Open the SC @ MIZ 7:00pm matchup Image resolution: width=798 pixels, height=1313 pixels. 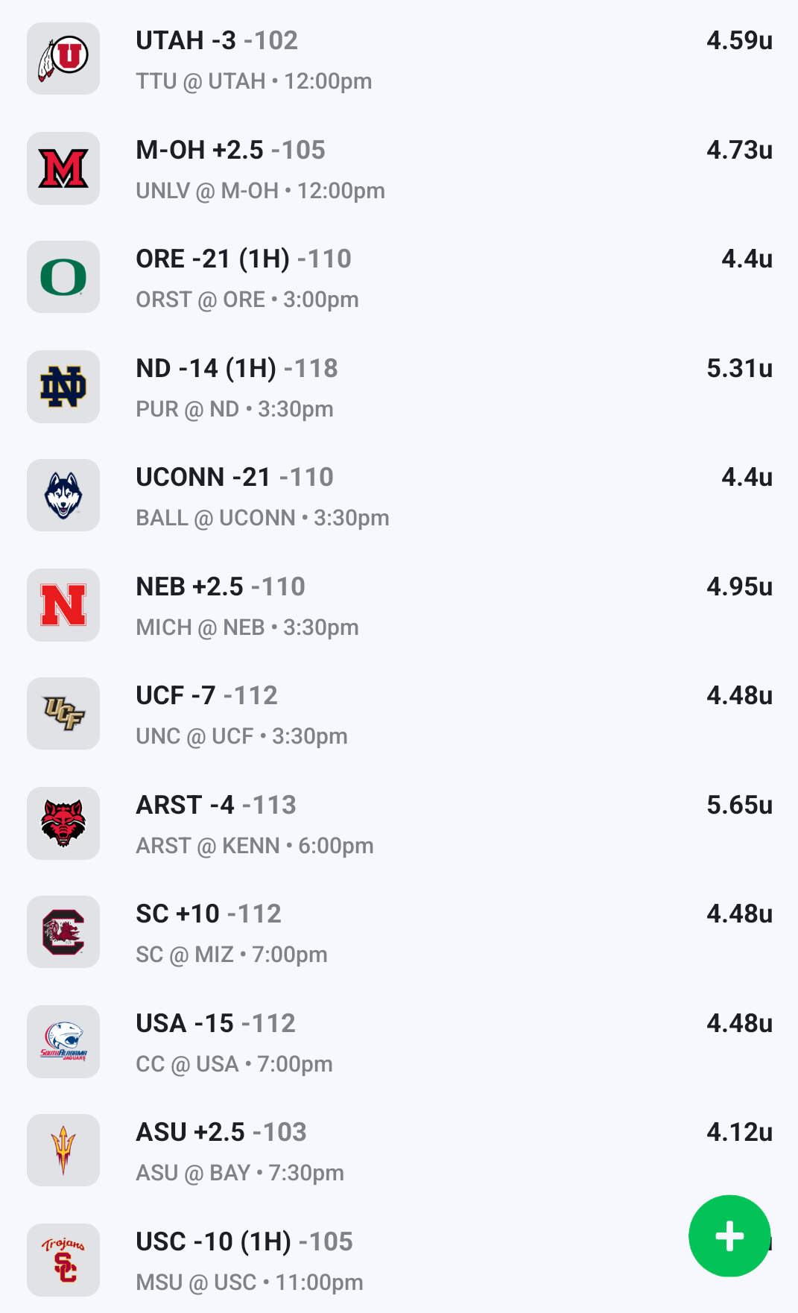tap(231, 955)
